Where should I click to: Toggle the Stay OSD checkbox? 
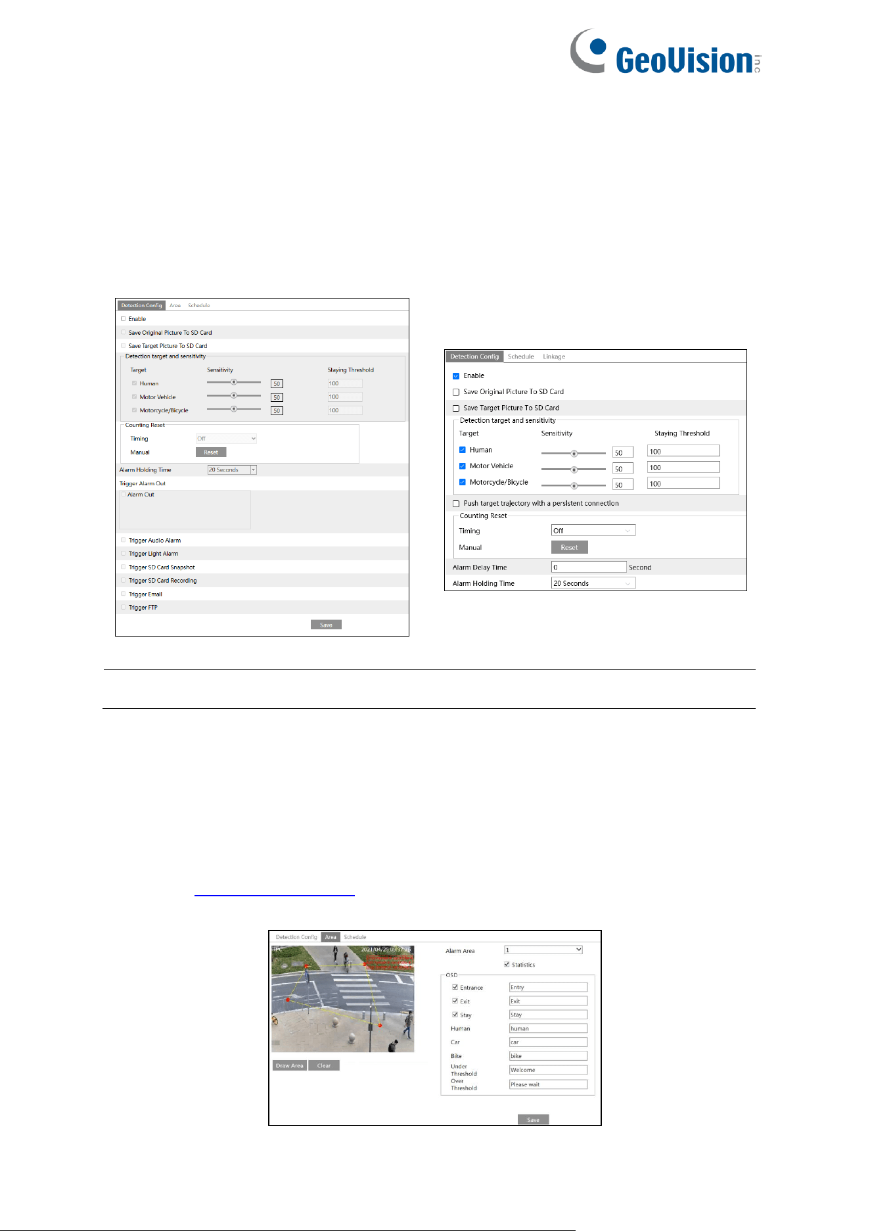tap(455, 1015)
